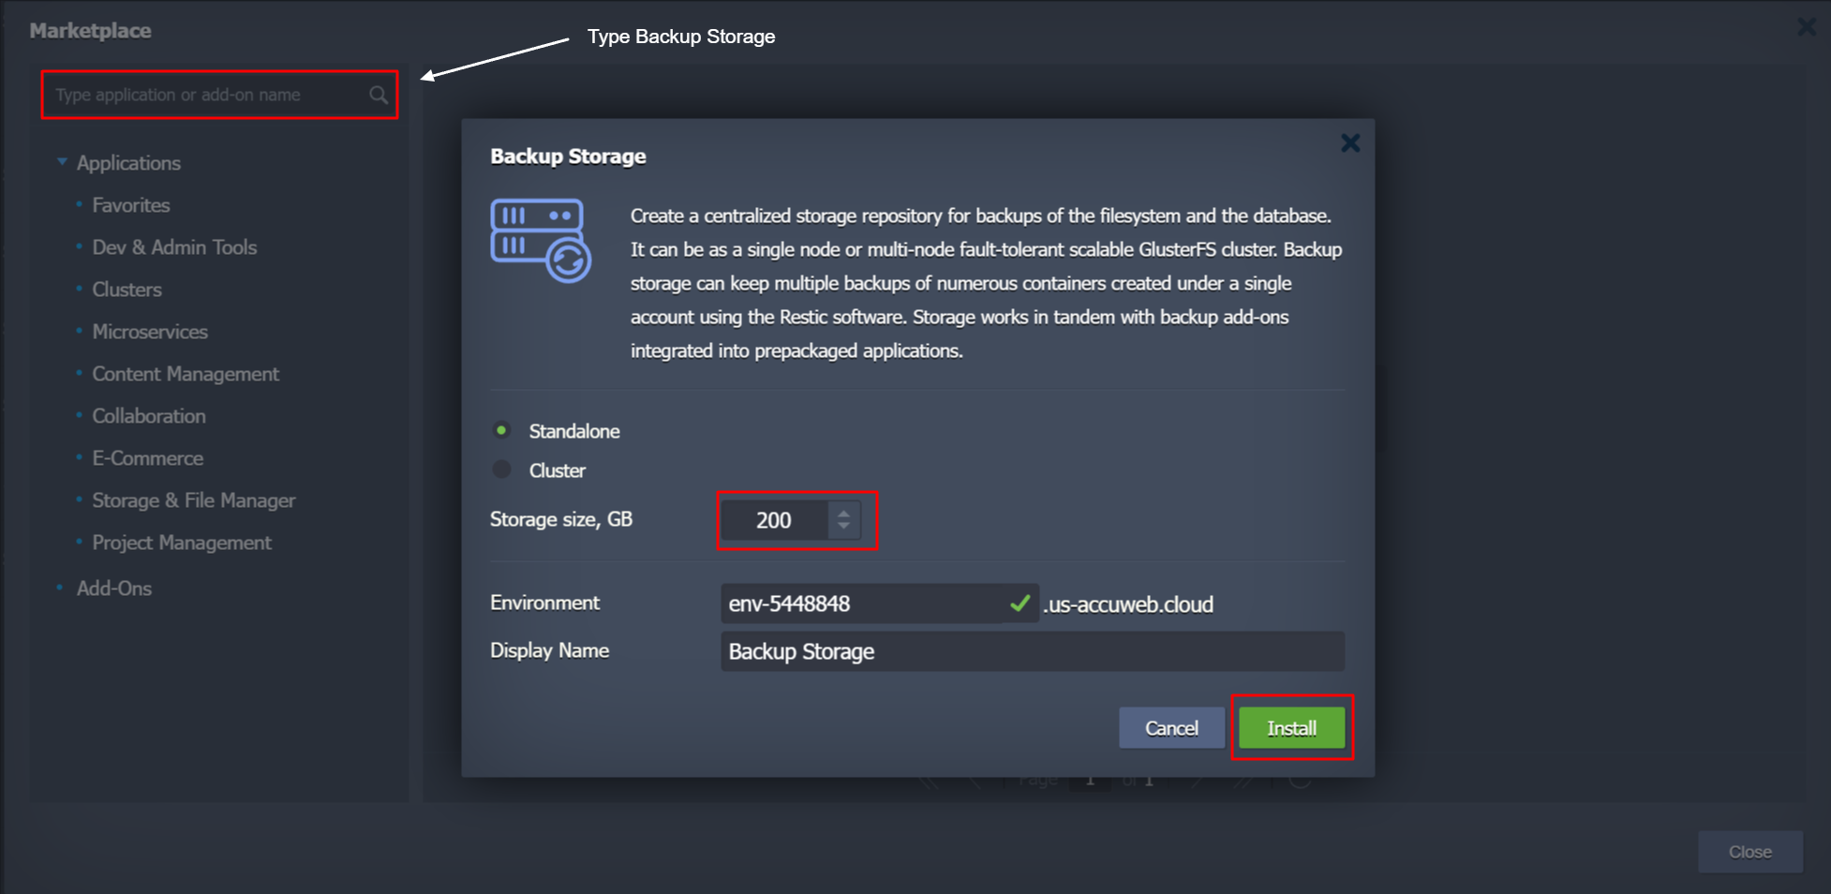The height and width of the screenshot is (894, 1831).
Task: Edit the Display Name field
Action: [x=1031, y=651]
